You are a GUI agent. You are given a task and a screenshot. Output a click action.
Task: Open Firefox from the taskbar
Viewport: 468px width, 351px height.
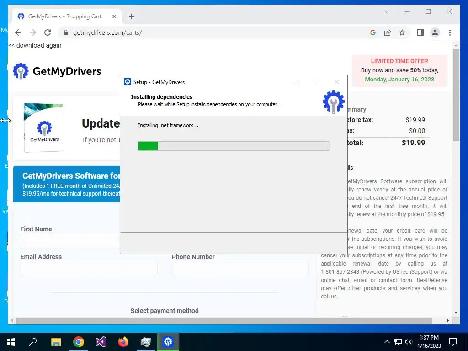click(123, 342)
